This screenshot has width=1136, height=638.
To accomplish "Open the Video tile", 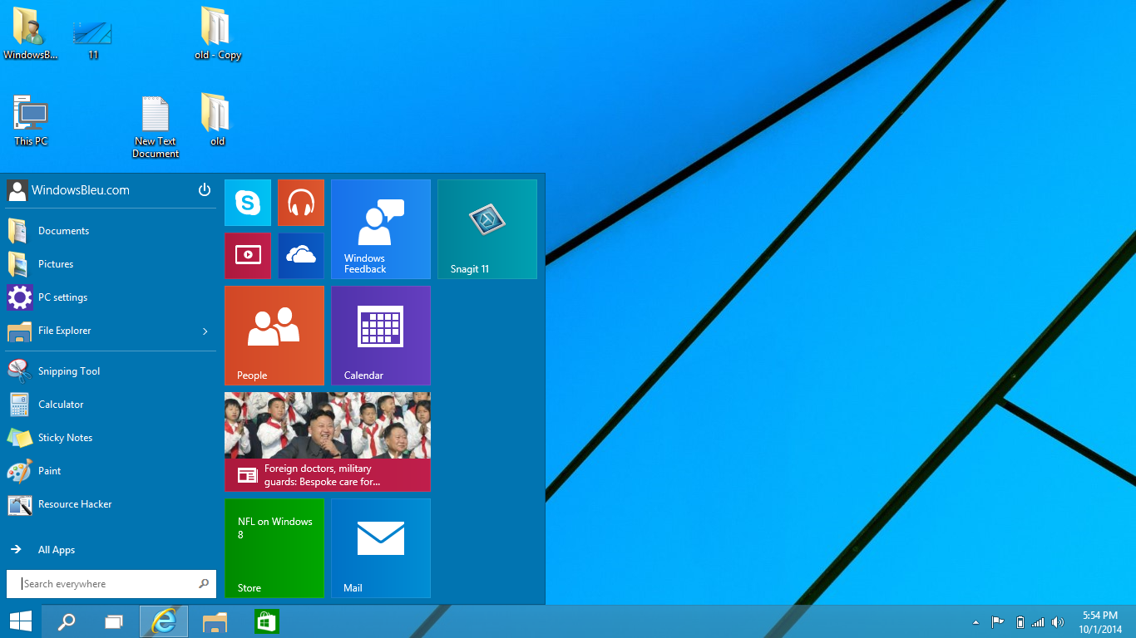I will click(248, 256).
